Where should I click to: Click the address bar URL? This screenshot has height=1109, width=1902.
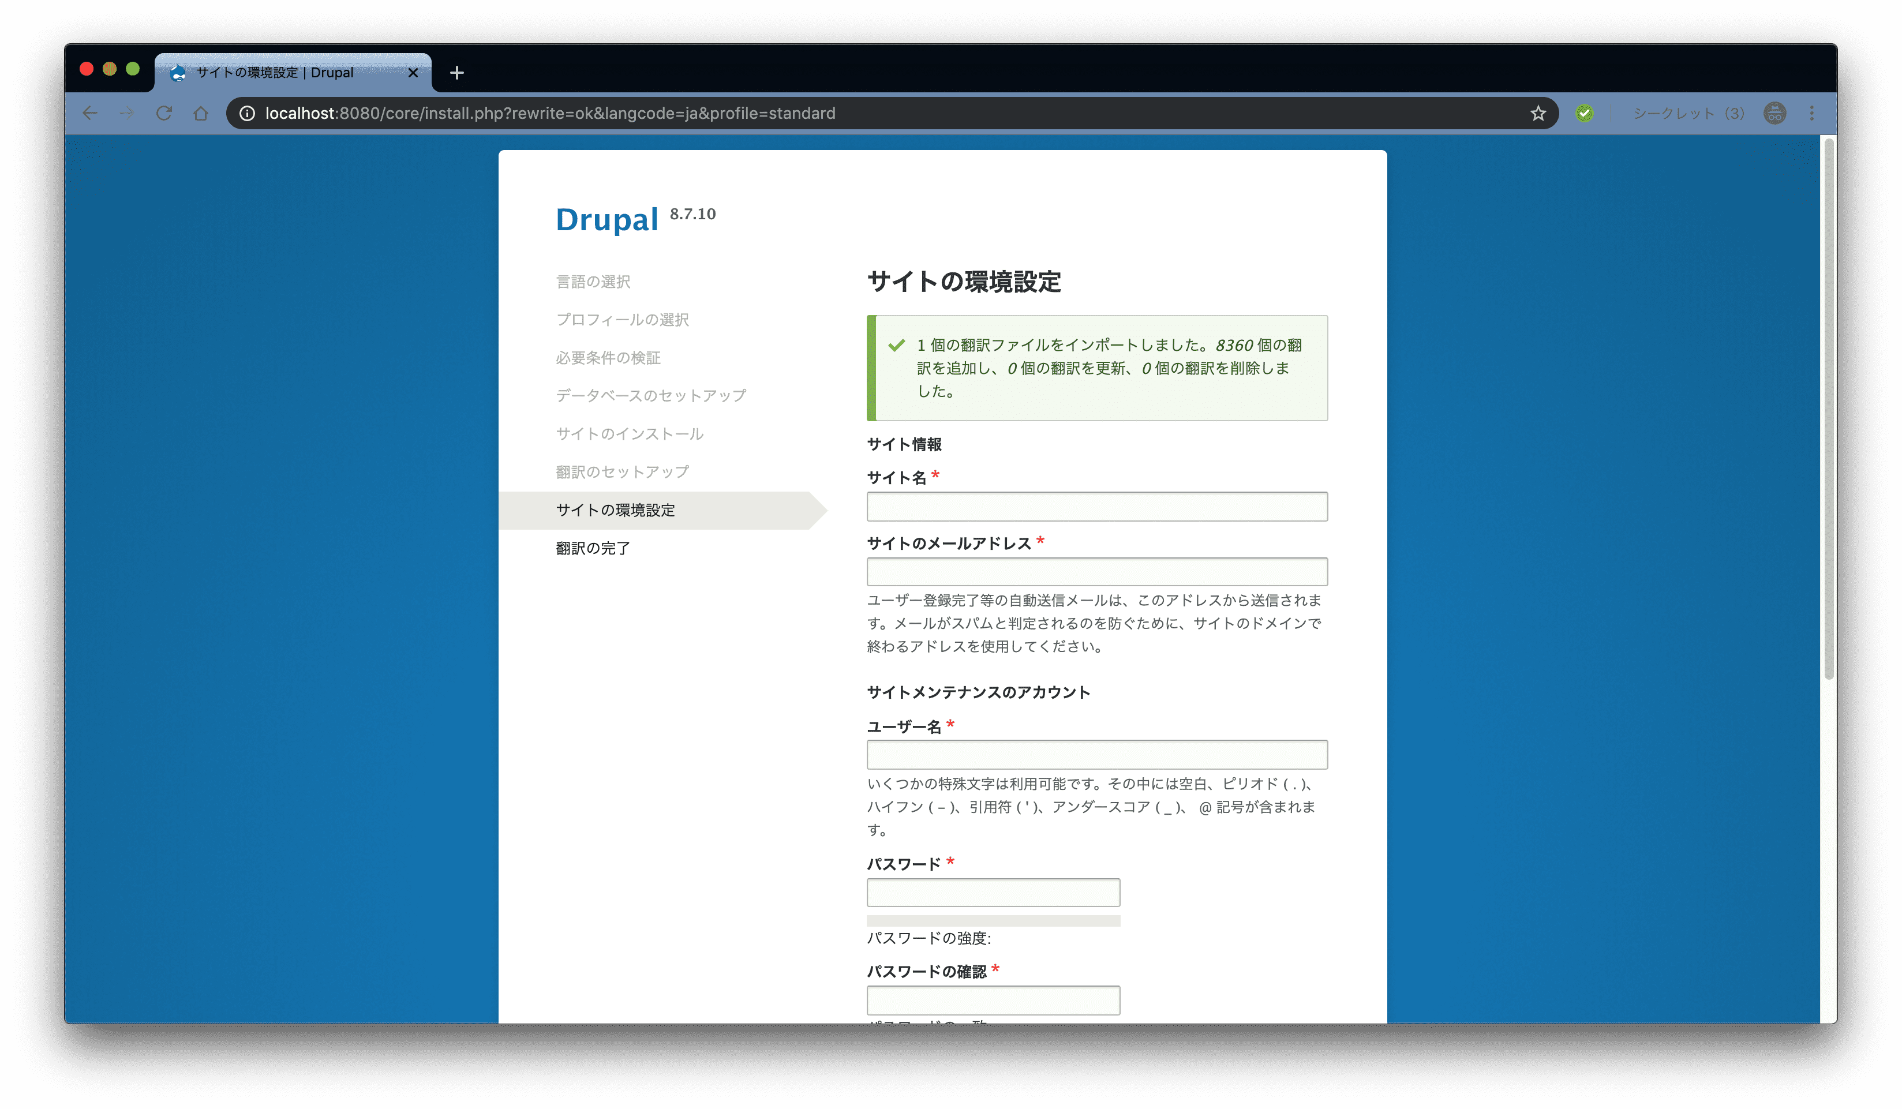[x=550, y=113]
